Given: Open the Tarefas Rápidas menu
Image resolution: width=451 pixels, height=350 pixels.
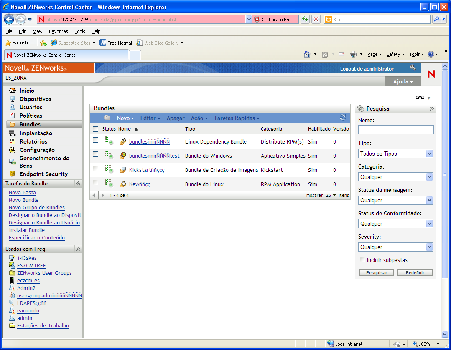Looking at the screenshot, I should tap(237, 118).
